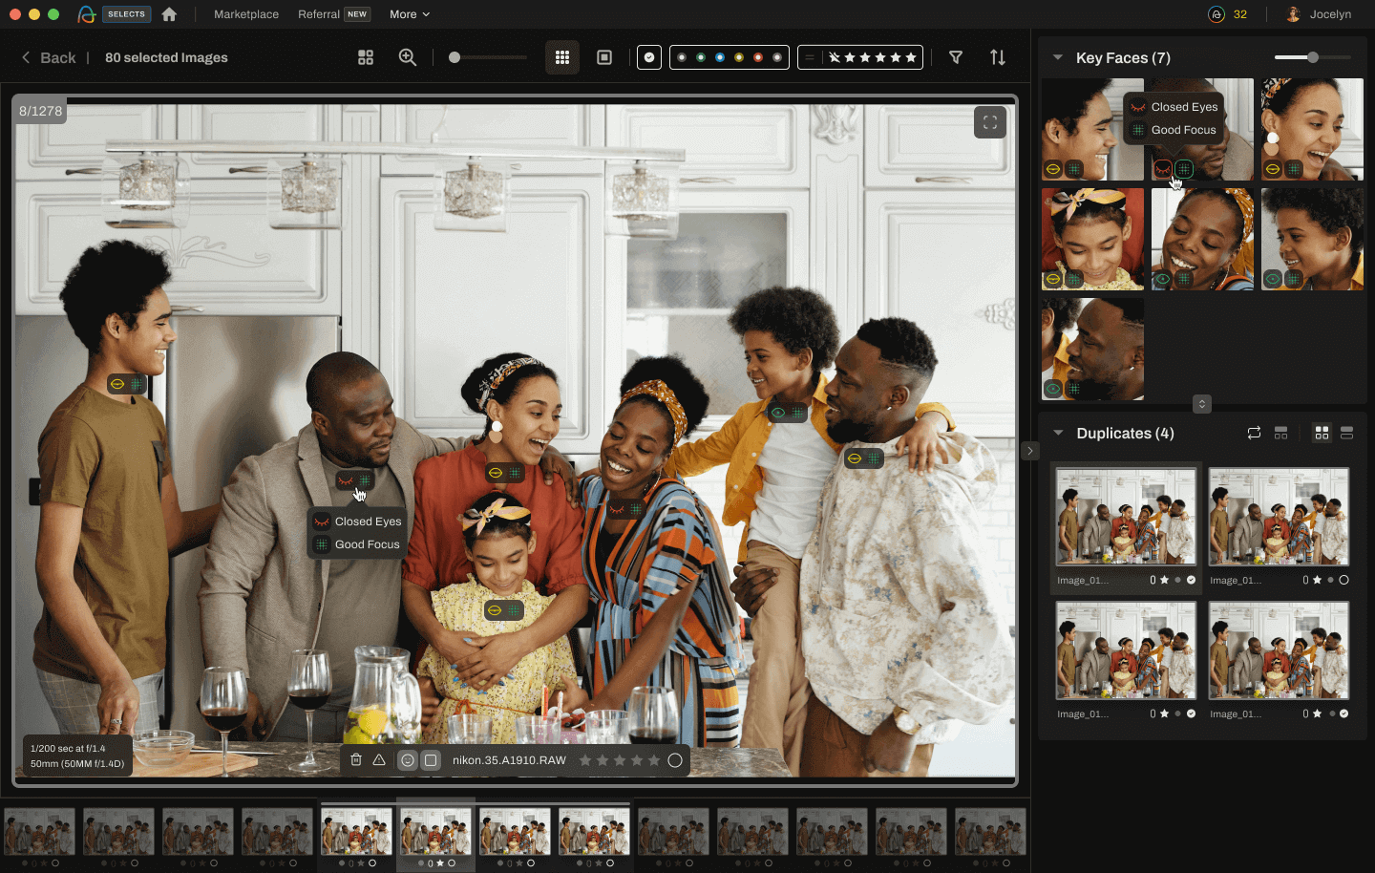1375x873 pixels.
Task: Go to the Home icon
Action: tap(169, 14)
